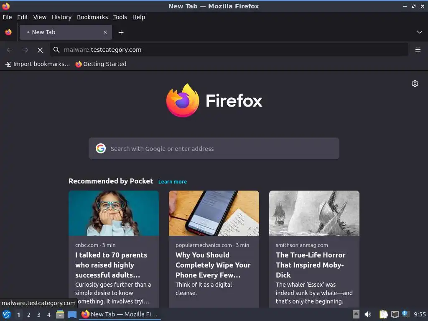Viewport: 428px width, 321px height.
Task: Open the volume speaker icon in system tray
Action: (368, 314)
